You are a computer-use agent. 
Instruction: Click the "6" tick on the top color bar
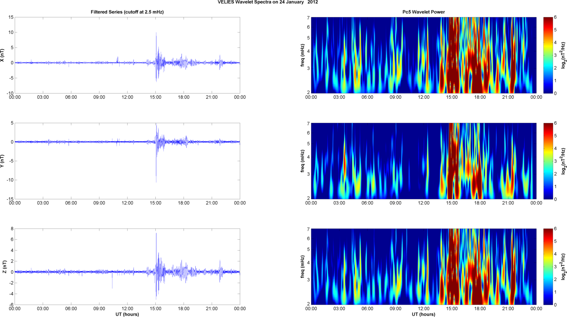tap(555, 17)
